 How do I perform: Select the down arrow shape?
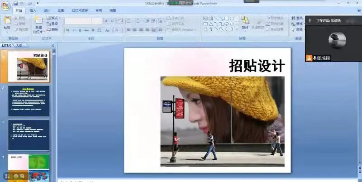click(x=232, y=24)
